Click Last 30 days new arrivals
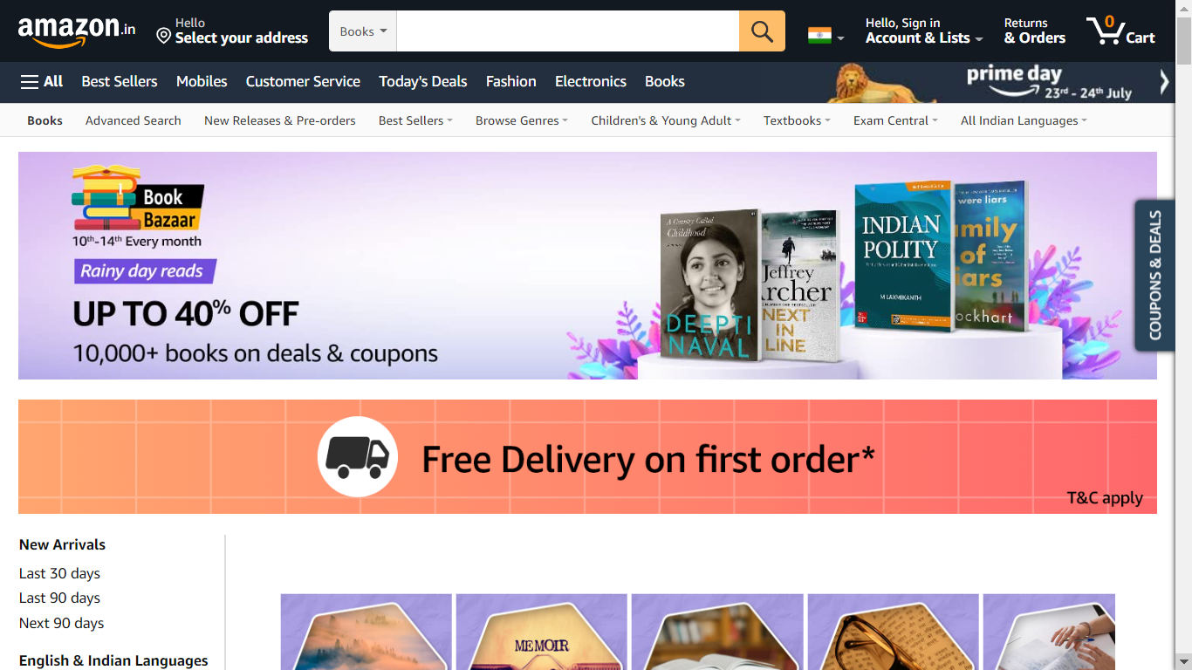Viewport: 1192px width, 670px height. click(59, 573)
